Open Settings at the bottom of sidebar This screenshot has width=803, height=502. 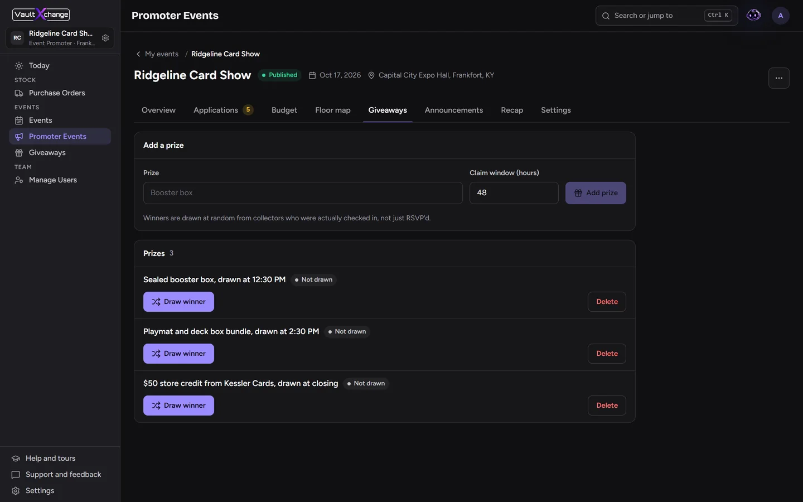coord(60,491)
